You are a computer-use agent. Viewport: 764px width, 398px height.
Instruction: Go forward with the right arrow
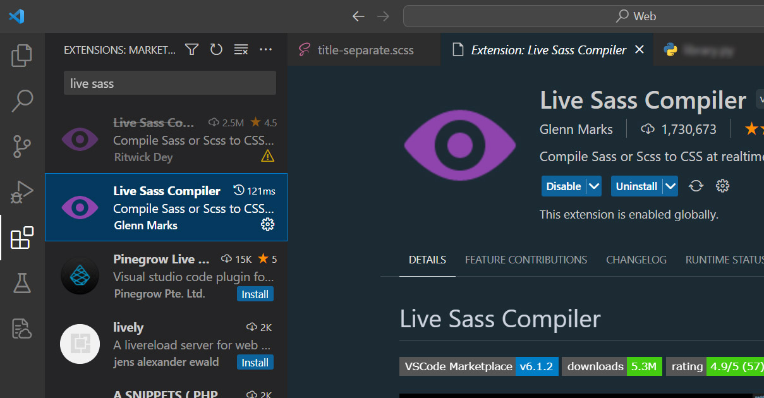click(x=383, y=16)
